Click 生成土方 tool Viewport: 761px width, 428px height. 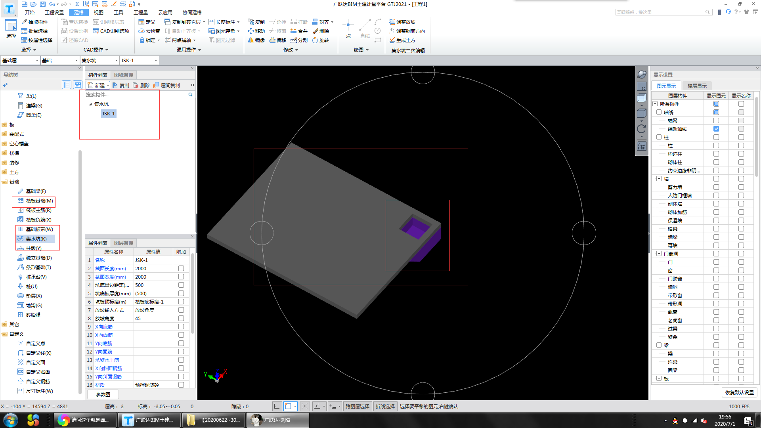tap(402, 40)
